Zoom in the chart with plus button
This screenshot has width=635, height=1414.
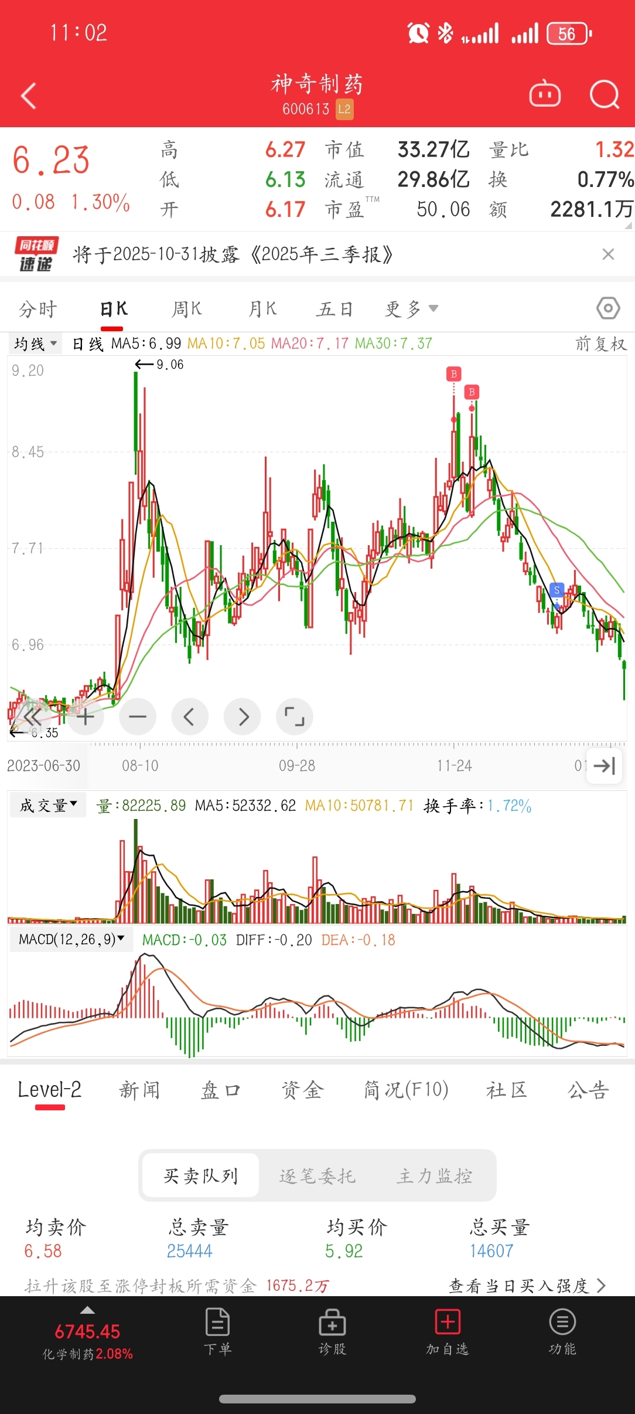click(86, 717)
